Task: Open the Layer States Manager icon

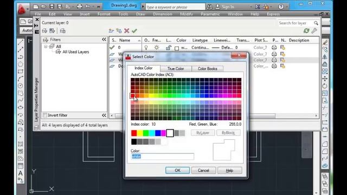Action: 63,31
